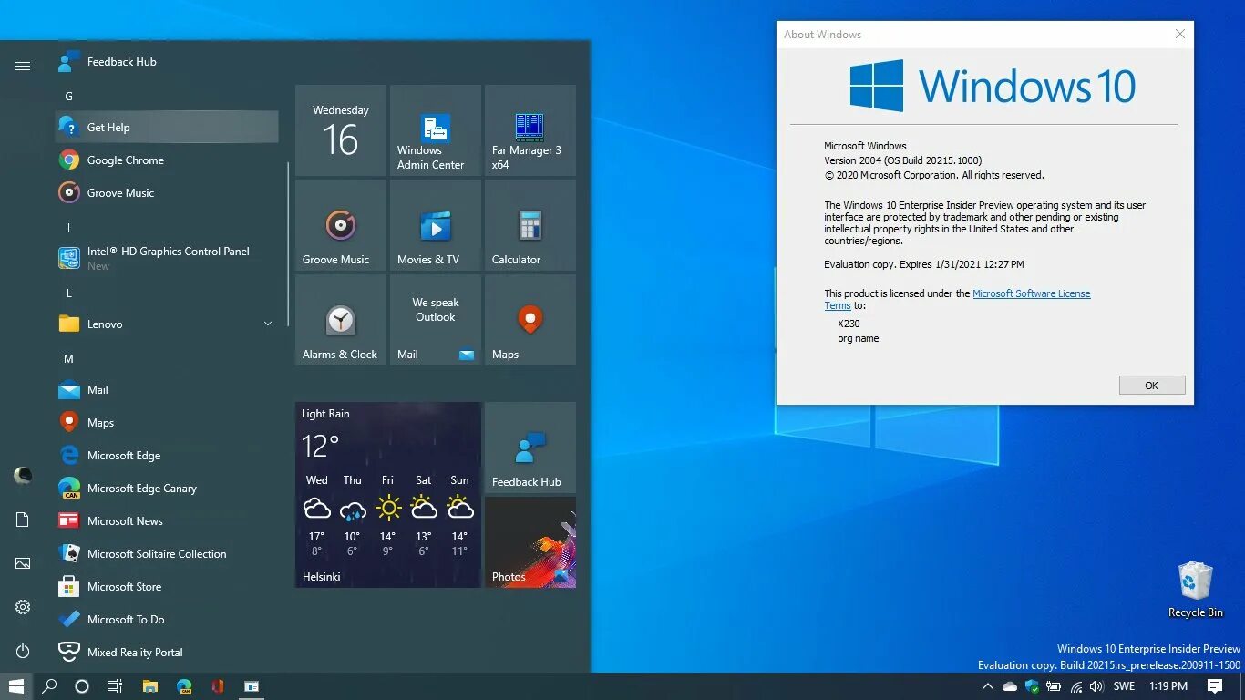Image resolution: width=1245 pixels, height=700 pixels.
Task: Open the Wi-Fi network tray icon
Action: tap(1075, 686)
